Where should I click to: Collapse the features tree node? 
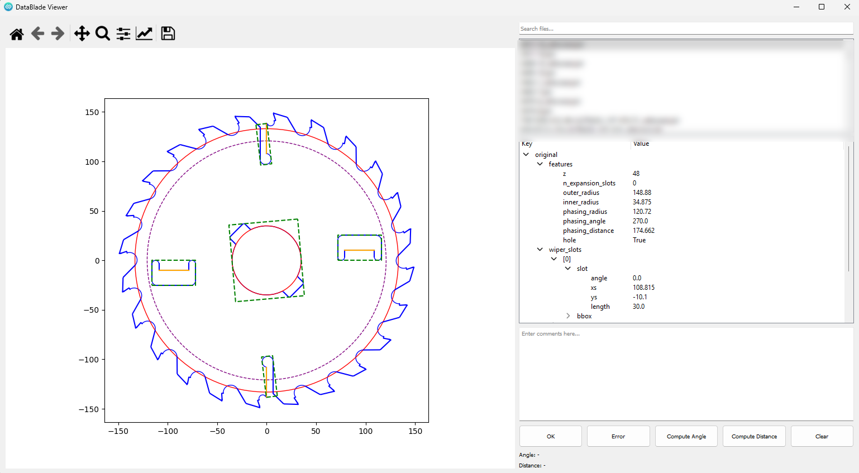(x=540, y=164)
